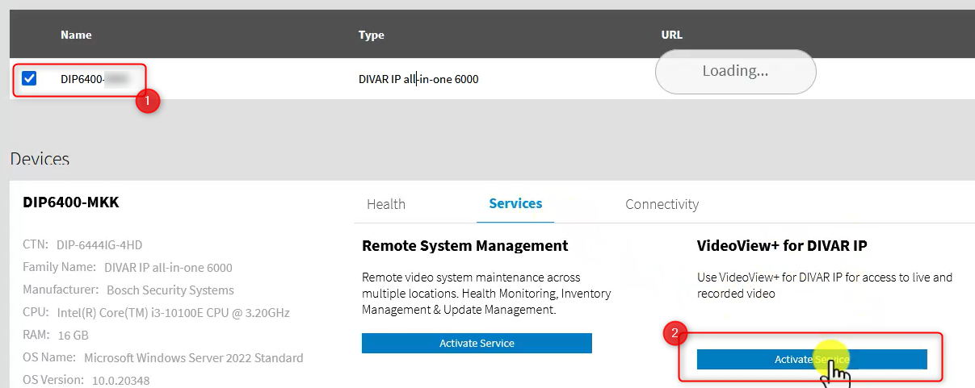The width and height of the screenshot is (975, 388).
Task: Select the CTN value DIP-6444IG-4HD
Action: [99, 244]
